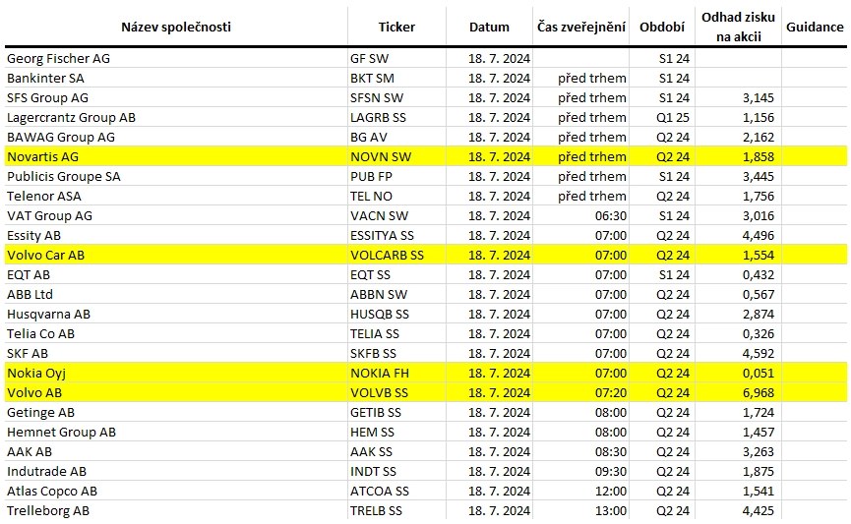Screen dimensions: 851x524
Task: Select EPS estimate '1,858' for Novartis
Action: pyautogui.click(x=759, y=156)
